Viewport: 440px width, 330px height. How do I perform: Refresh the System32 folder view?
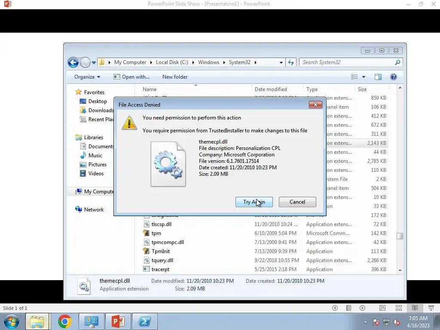291,63
